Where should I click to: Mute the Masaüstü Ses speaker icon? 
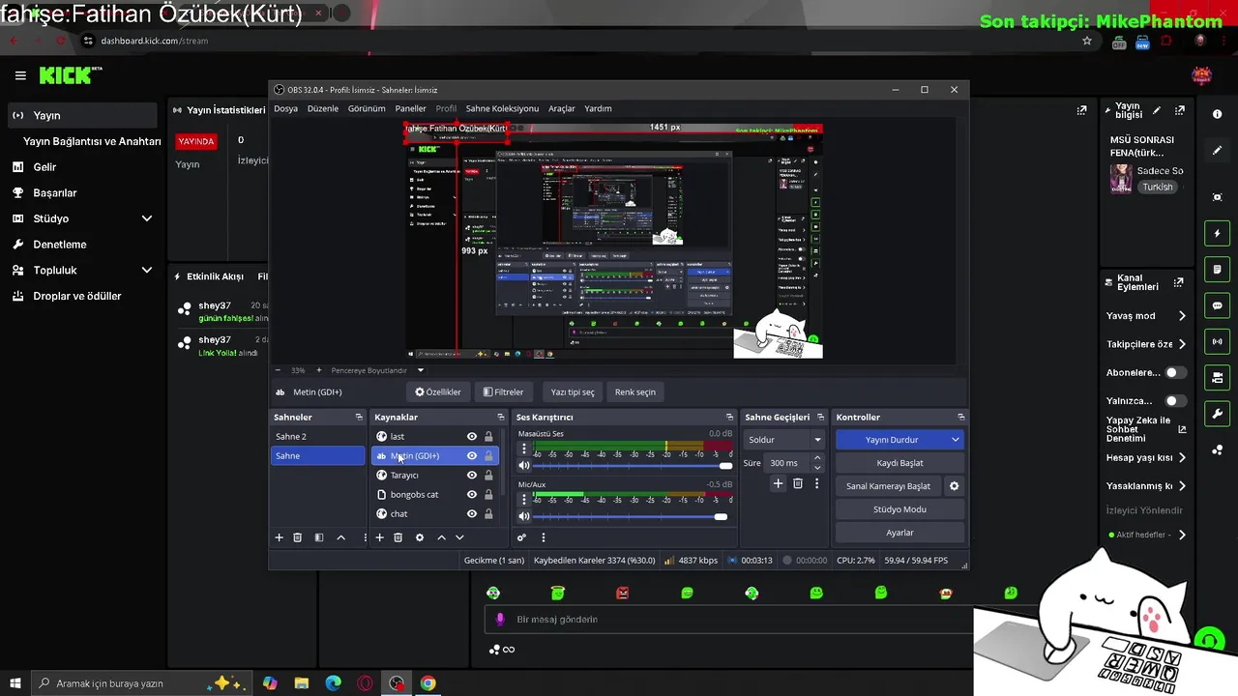(x=524, y=466)
